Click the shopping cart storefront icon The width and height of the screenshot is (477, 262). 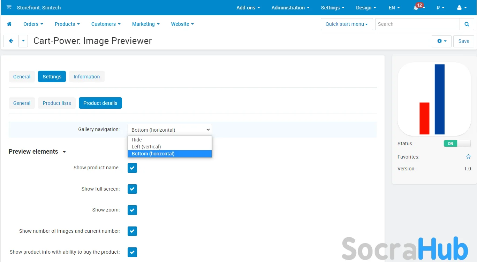click(9, 7)
